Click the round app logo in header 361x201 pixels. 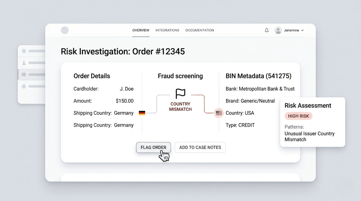65,30
